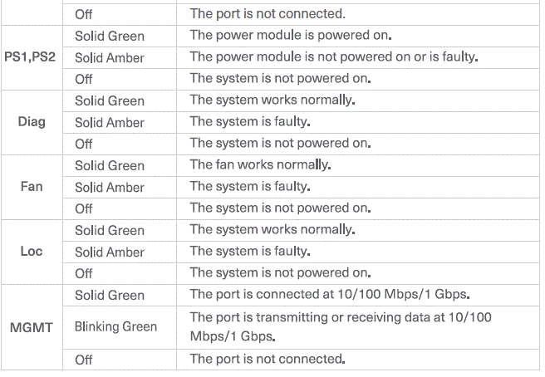
Task: Select Solid Green status in Loc row
Action: point(109,230)
